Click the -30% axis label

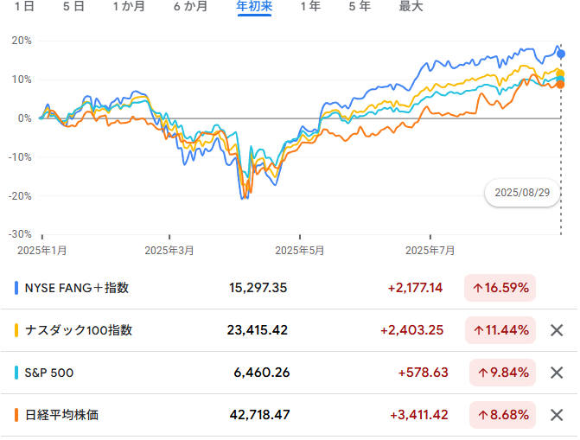20,234
